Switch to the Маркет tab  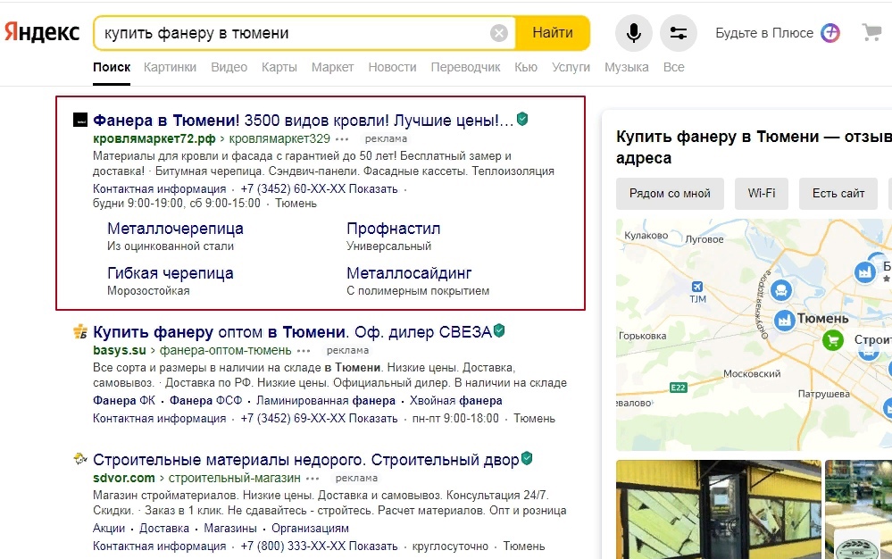[x=333, y=67]
